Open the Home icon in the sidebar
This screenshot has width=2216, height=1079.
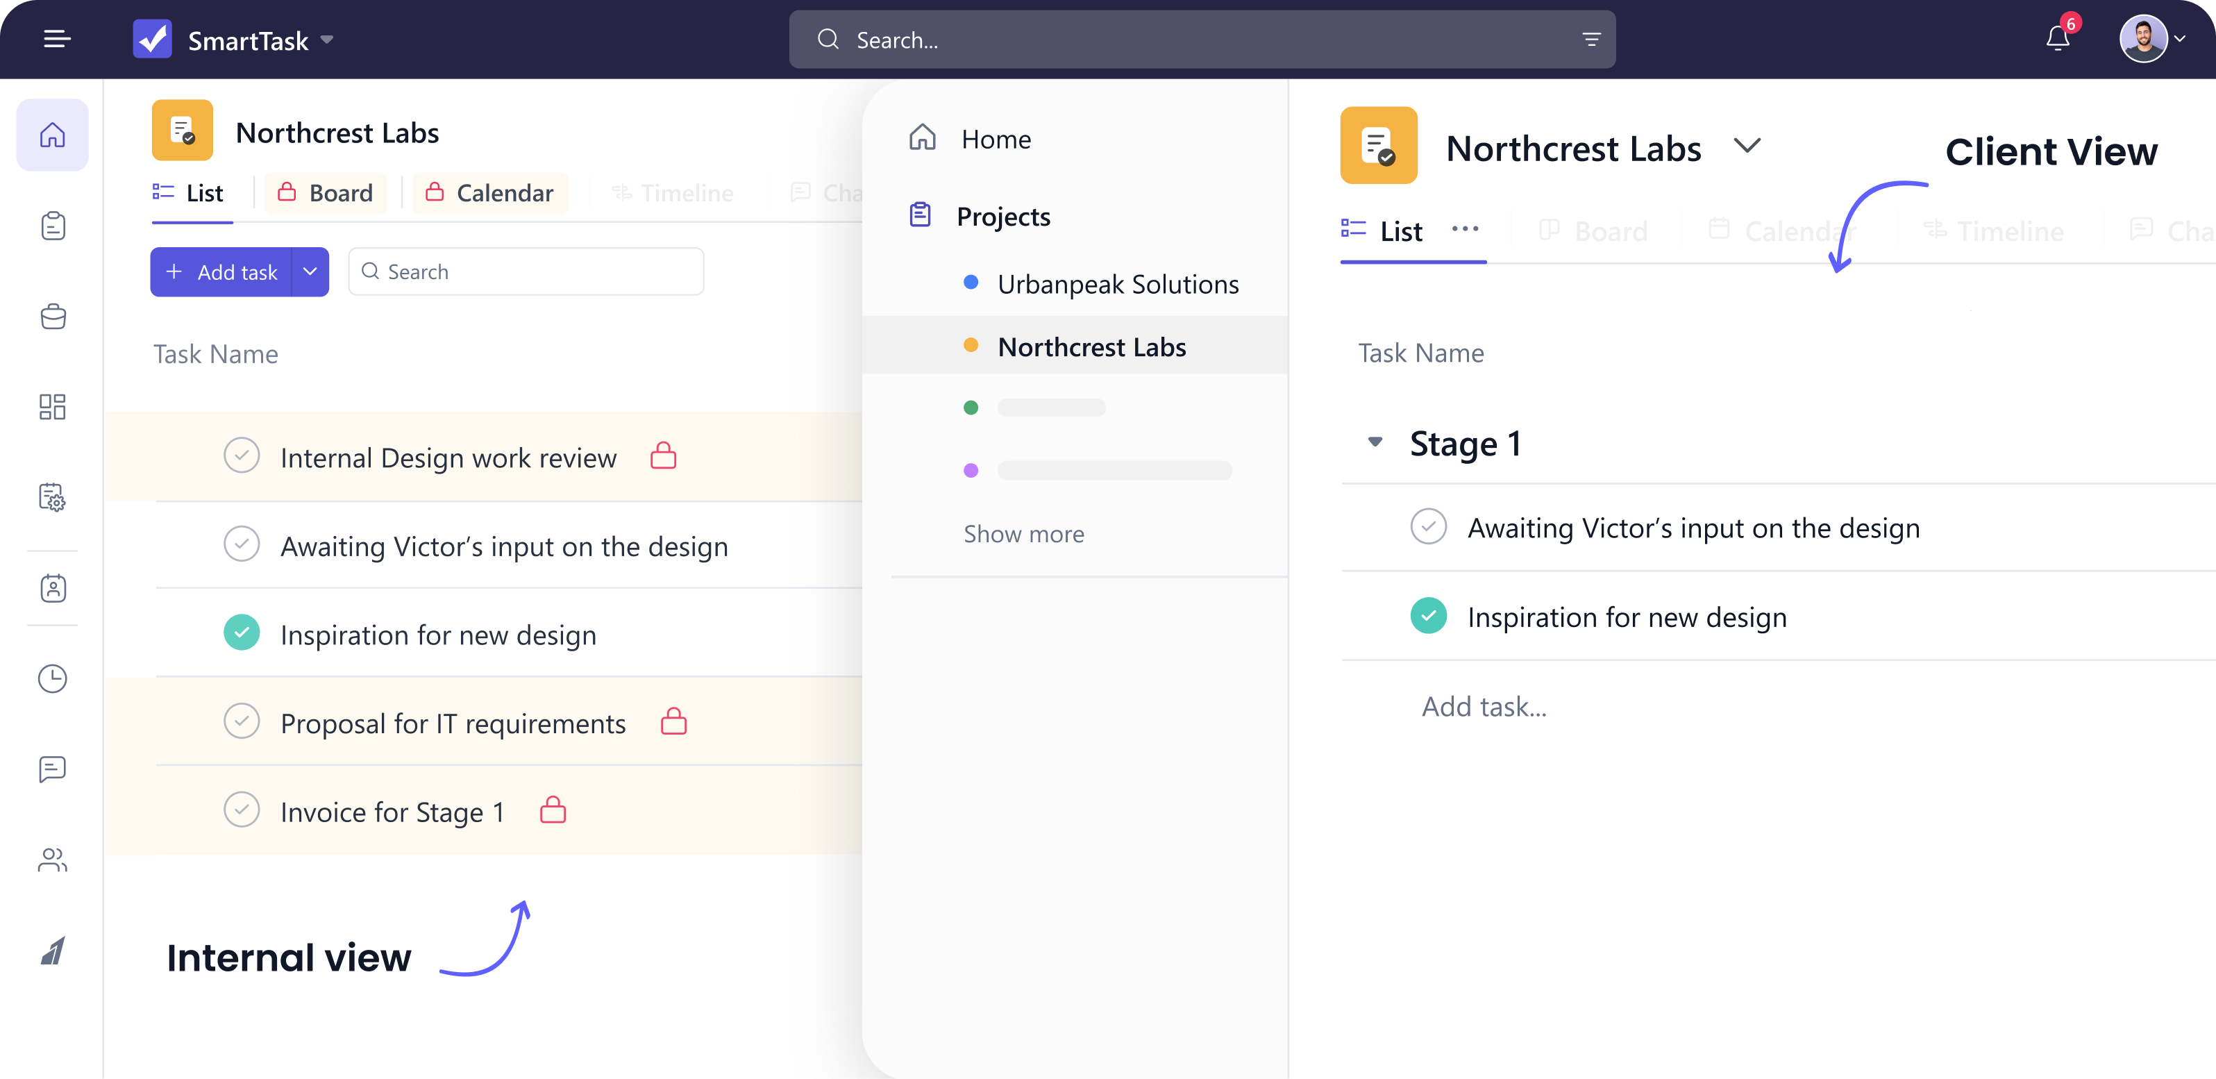[x=53, y=134]
